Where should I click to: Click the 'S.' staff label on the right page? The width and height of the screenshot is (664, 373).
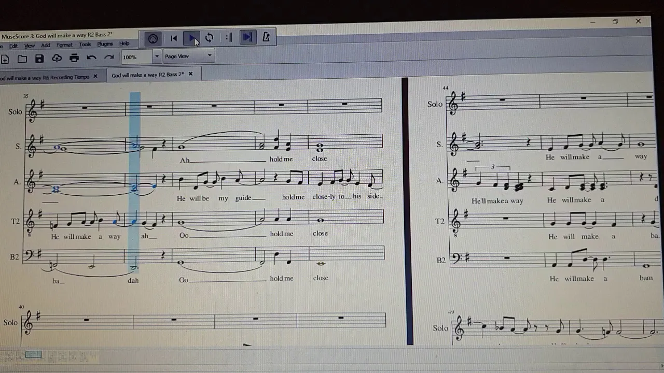pyautogui.click(x=439, y=145)
